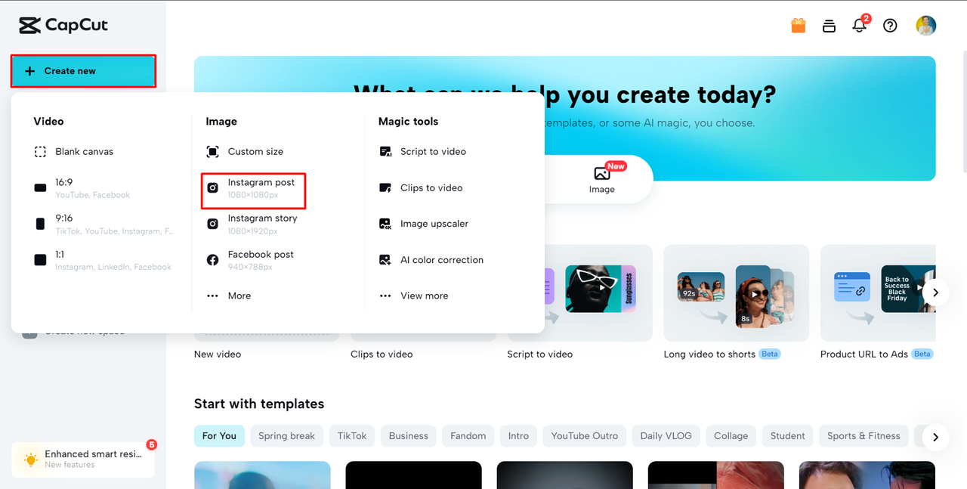Screen dimensions: 967x489
Task: Open Script to video sunglasses thumbnail
Action: pos(601,288)
